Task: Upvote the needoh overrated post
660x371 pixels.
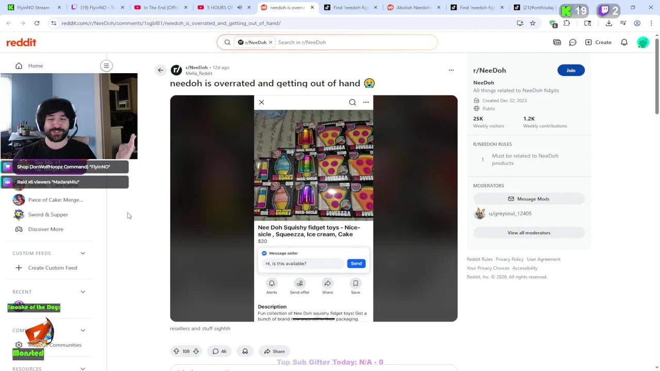Action: (x=176, y=351)
